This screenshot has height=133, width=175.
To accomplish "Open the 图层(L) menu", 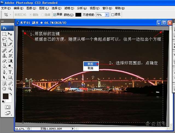I will [44, 8].
